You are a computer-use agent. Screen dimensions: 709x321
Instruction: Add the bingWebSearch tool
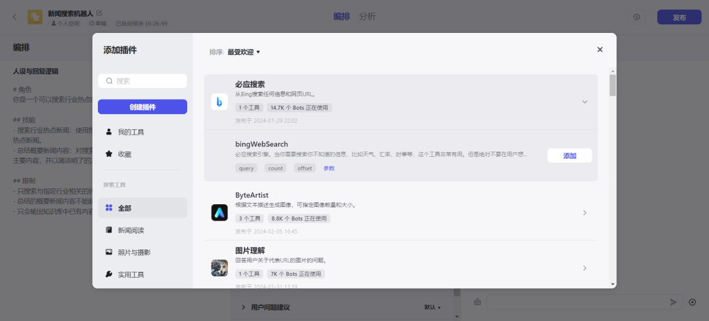click(x=570, y=156)
